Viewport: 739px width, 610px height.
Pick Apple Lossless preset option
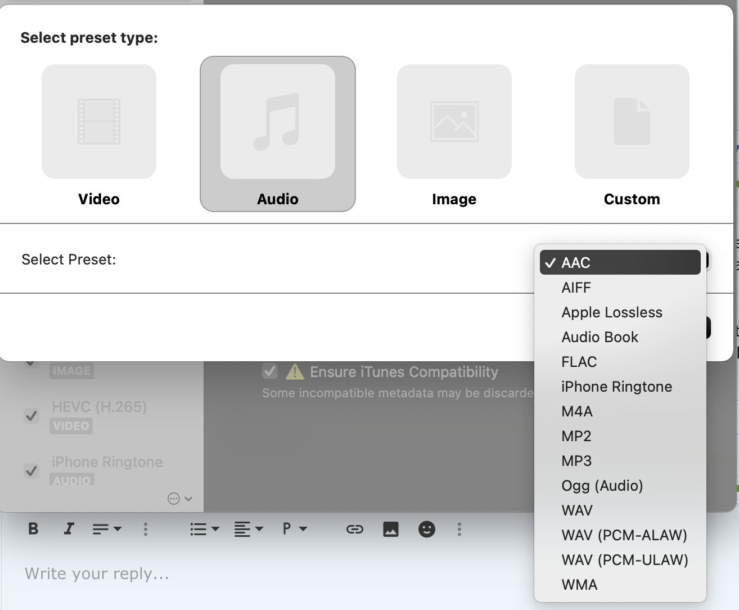[x=612, y=312]
